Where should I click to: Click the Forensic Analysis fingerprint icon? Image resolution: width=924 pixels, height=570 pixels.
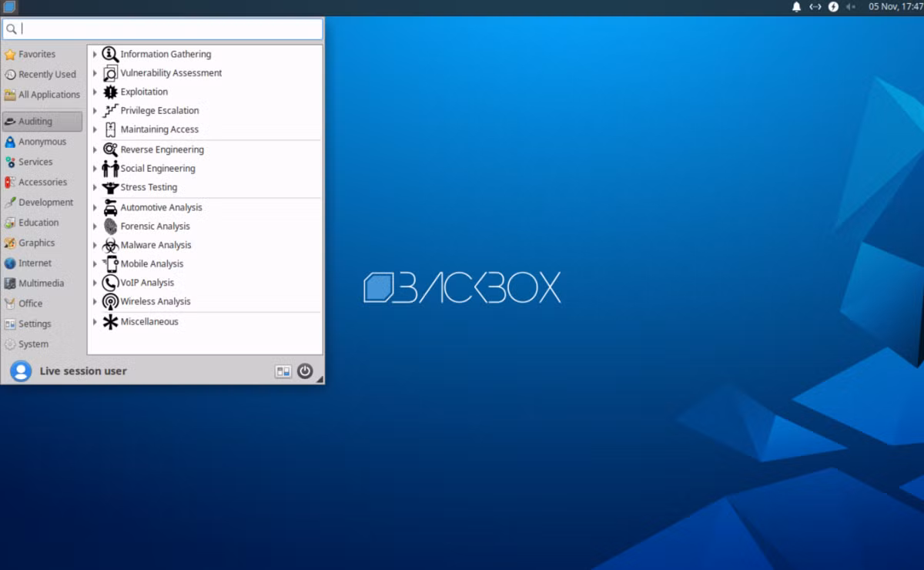click(x=110, y=226)
